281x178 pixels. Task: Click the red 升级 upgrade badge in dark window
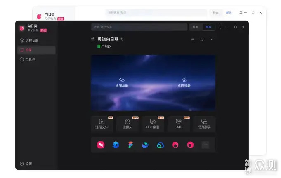click(x=43, y=30)
